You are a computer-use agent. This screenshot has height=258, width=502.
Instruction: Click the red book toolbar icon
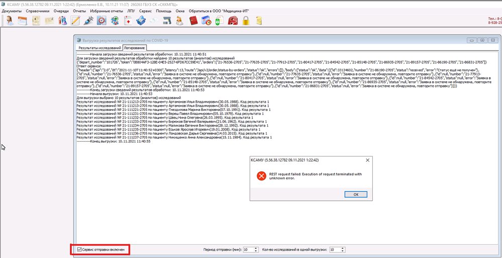click(193, 21)
